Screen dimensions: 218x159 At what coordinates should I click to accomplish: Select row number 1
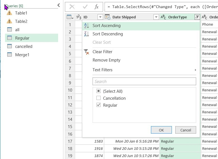click(x=70, y=25)
